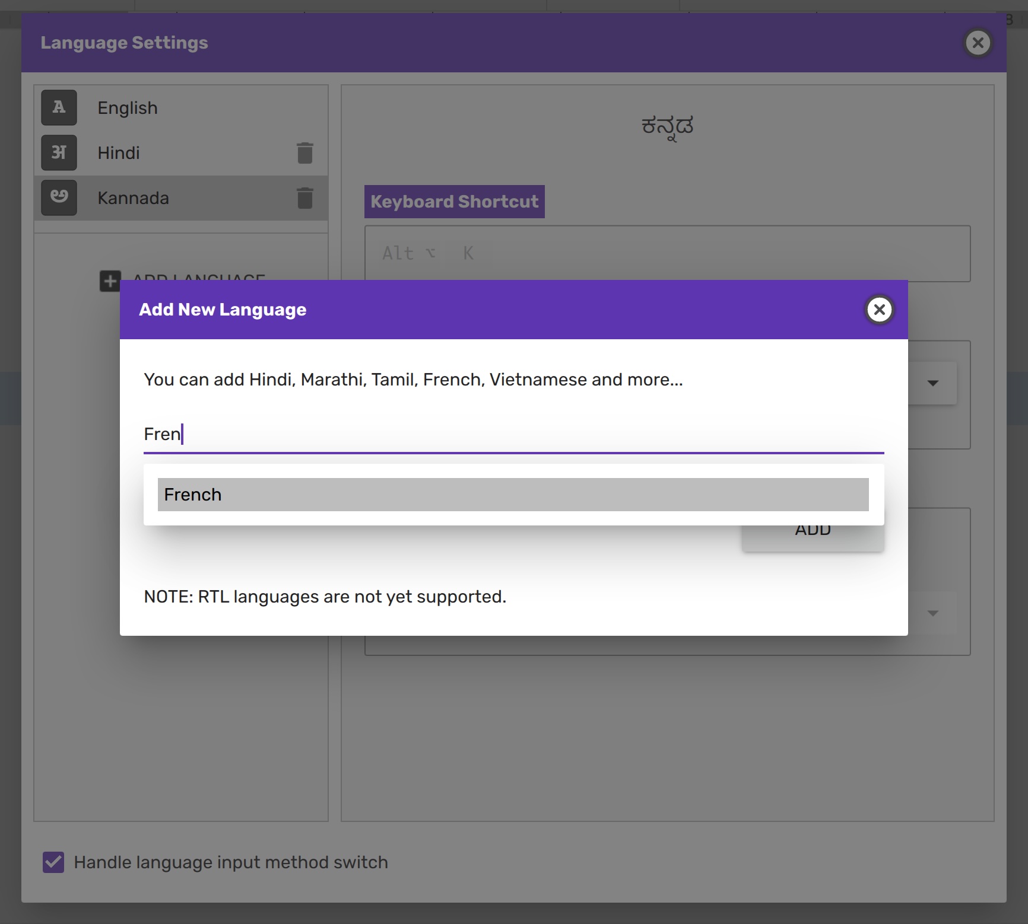This screenshot has width=1028, height=924.
Task: Select the Hindi entry label in the language list
Action: [119, 153]
